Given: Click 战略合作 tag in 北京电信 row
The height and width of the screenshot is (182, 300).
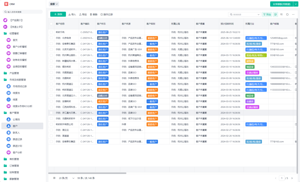Looking at the screenshot, I should click(x=103, y=38).
